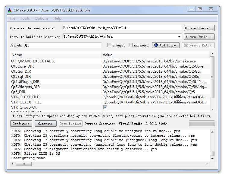Select the Qt5Gui_DIR entry

point(21,71)
